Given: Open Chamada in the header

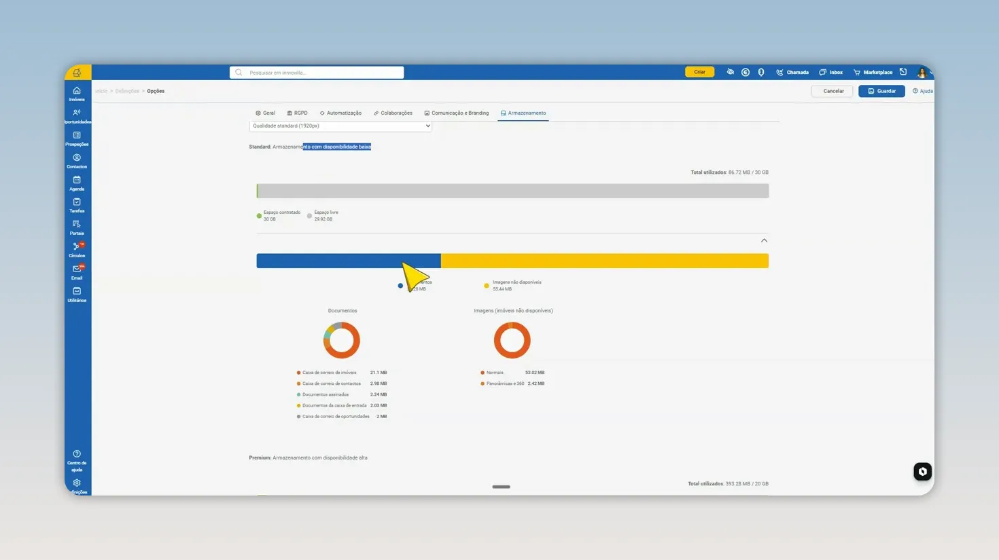Looking at the screenshot, I should click(x=792, y=72).
